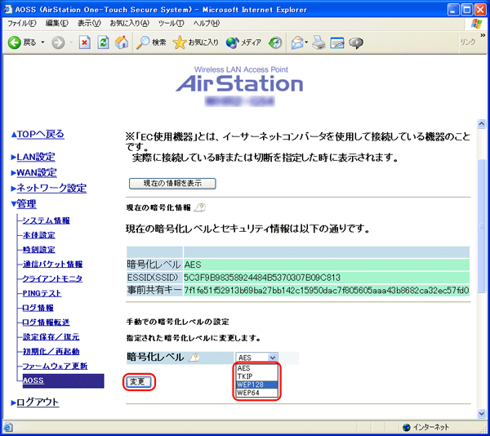Open the 設定保存/復元 link

(x=51, y=336)
